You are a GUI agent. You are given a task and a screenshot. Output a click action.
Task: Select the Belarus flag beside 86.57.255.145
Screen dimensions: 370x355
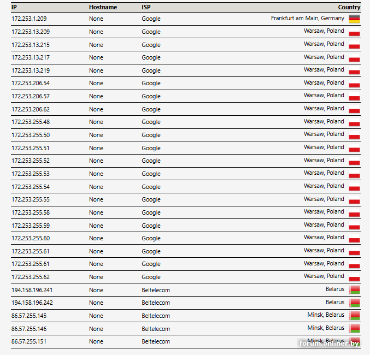click(x=354, y=316)
